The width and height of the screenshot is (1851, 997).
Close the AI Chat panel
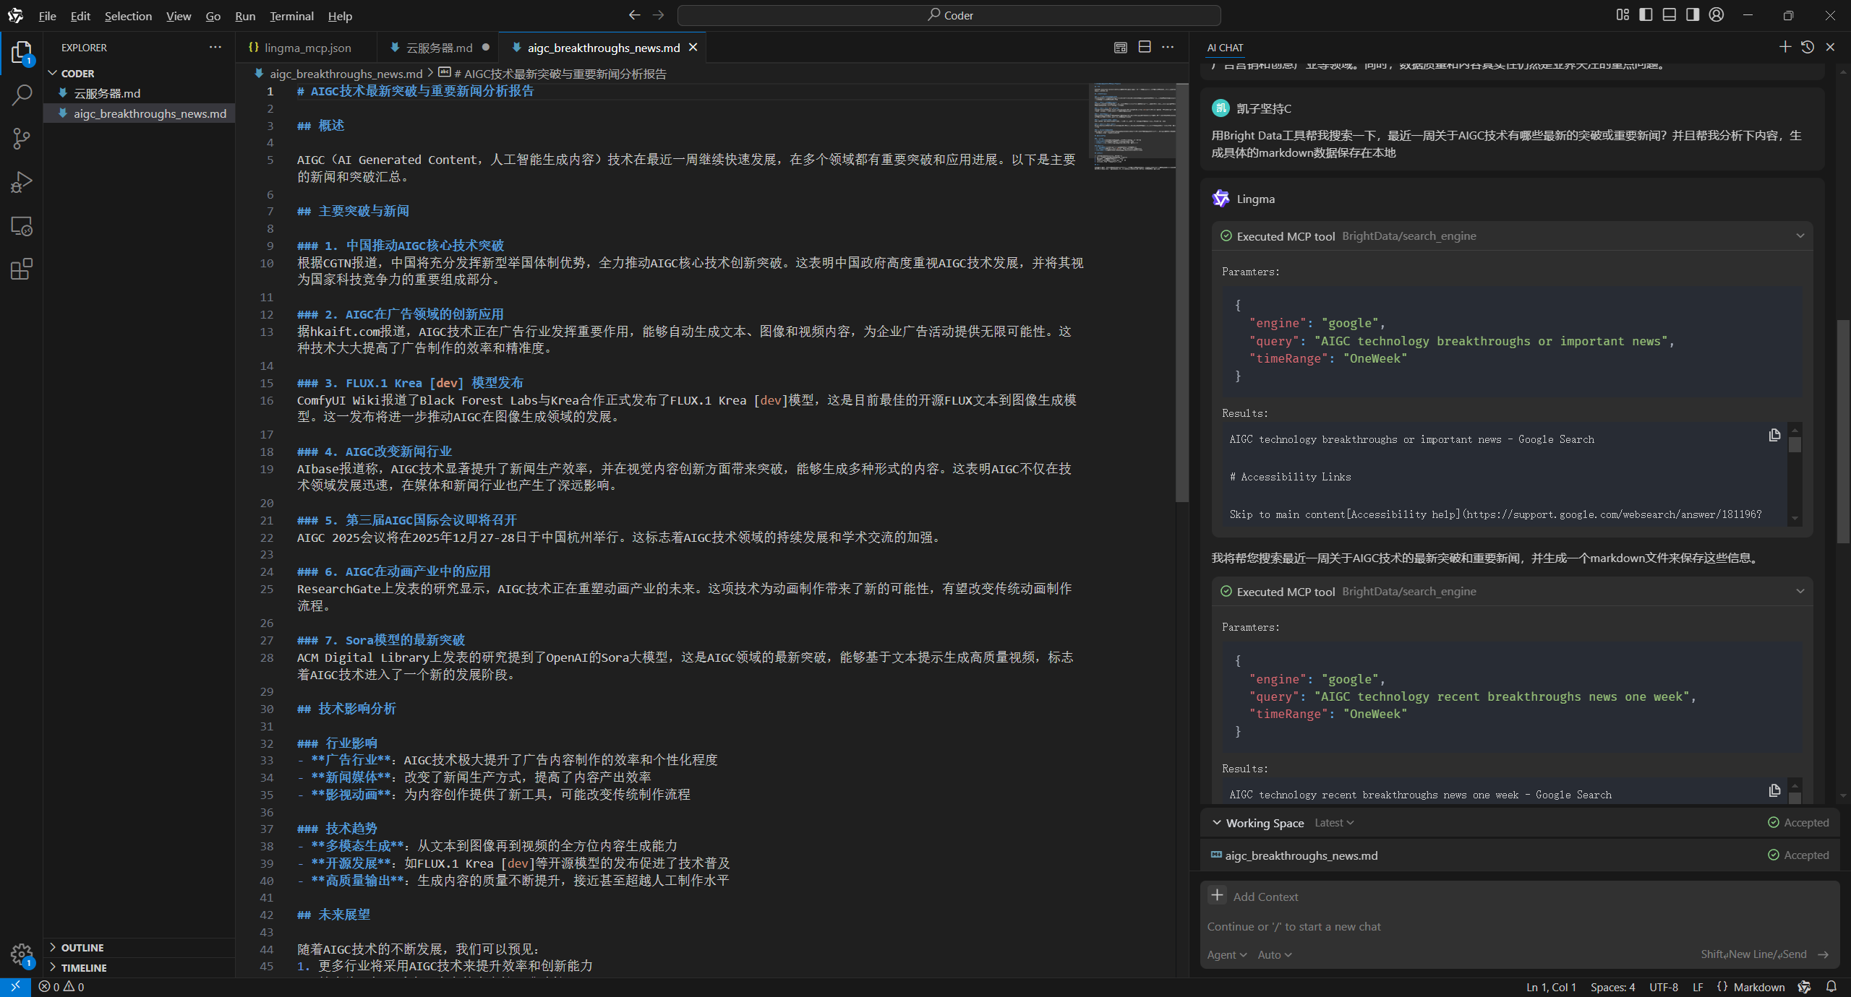point(1831,48)
